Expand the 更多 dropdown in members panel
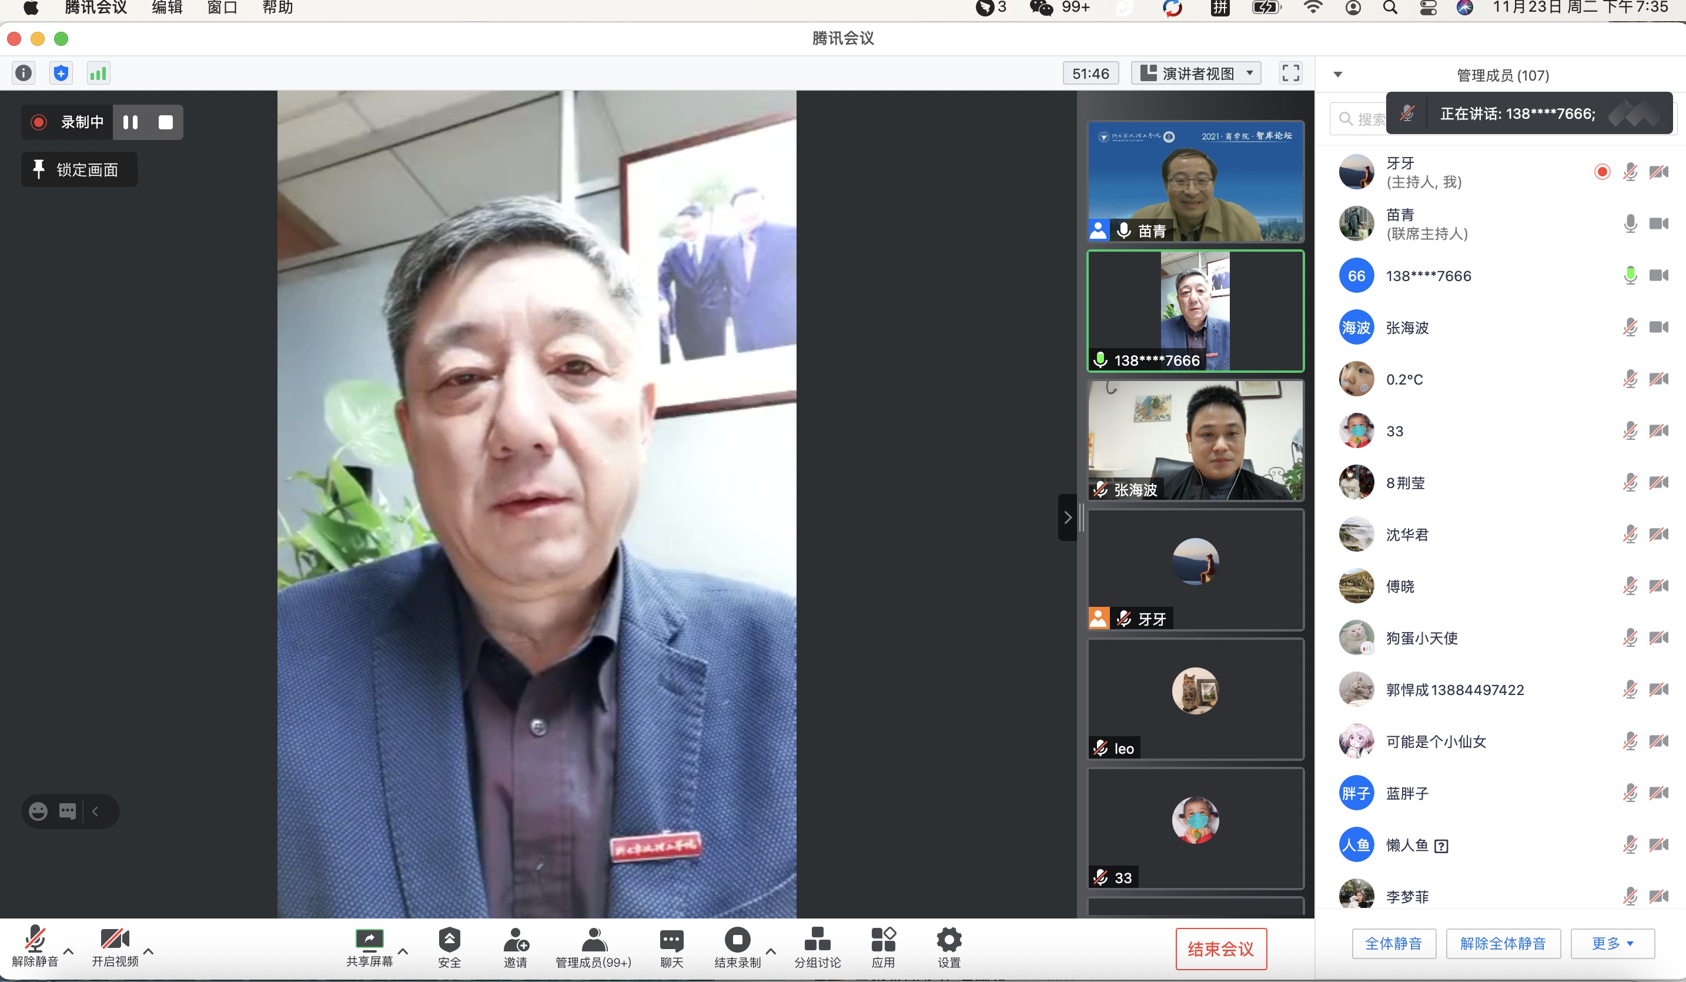 [1613, 943]
